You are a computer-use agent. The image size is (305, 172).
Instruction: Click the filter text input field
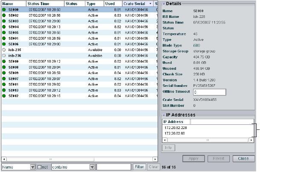click(114, 167)
